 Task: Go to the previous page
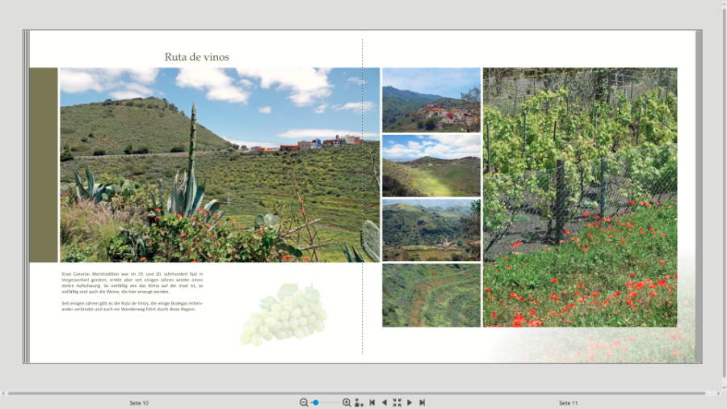(385, 403)
